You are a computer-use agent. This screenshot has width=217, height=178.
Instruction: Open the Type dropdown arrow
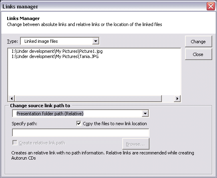click(x=96, y=41)
